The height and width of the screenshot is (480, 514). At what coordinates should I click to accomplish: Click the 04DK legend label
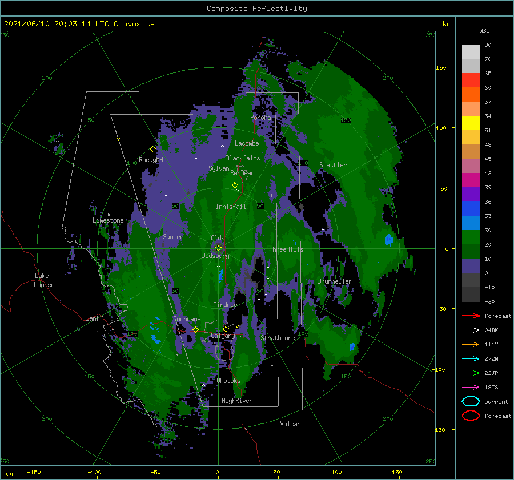coord(491,330)
